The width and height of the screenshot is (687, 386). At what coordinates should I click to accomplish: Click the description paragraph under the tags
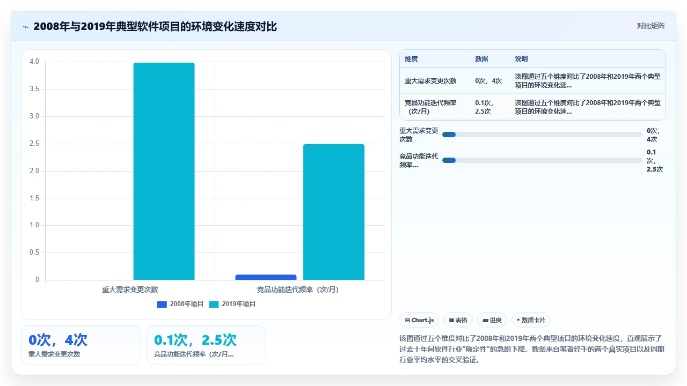(x=532, y=350)
